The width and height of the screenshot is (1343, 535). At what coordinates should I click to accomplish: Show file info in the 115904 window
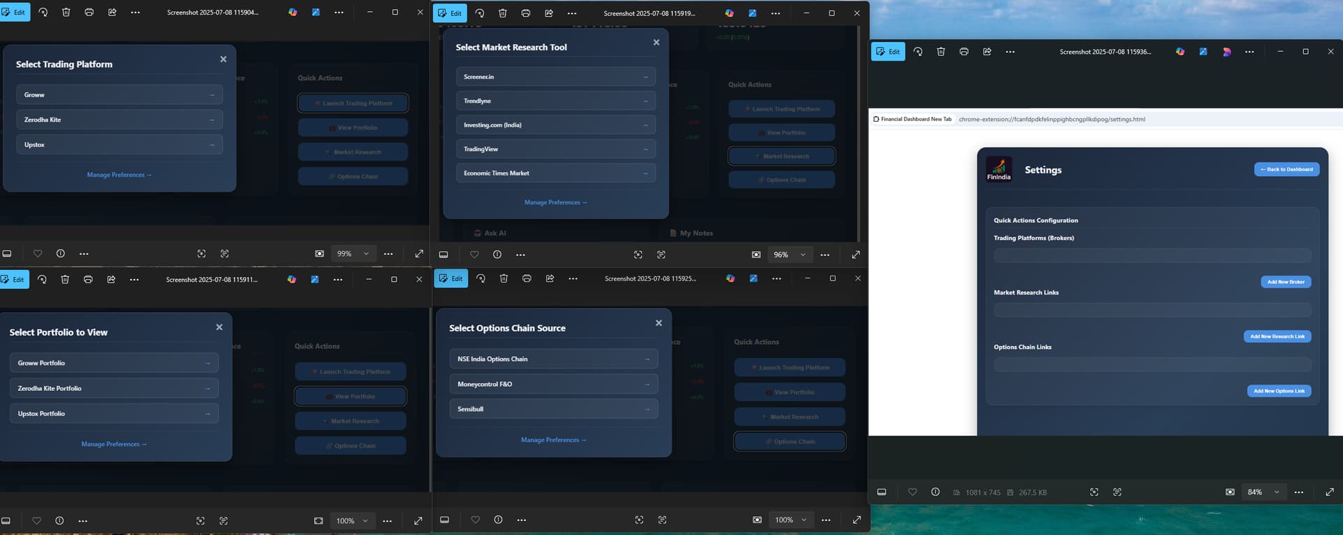(x=61, y=254)
